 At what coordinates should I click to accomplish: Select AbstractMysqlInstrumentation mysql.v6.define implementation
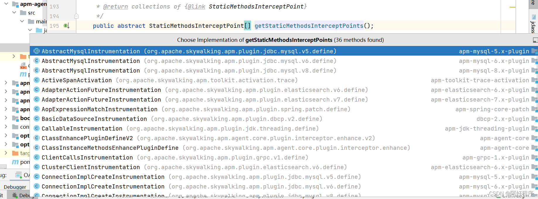pyautogui.click(x=283, y=61)
